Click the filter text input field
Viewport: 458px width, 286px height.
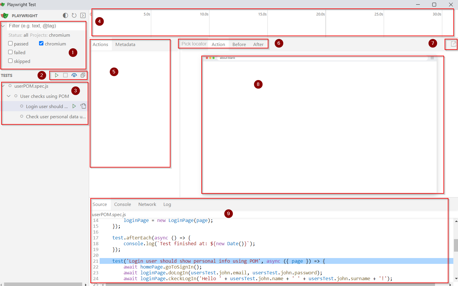pos(46,26)
